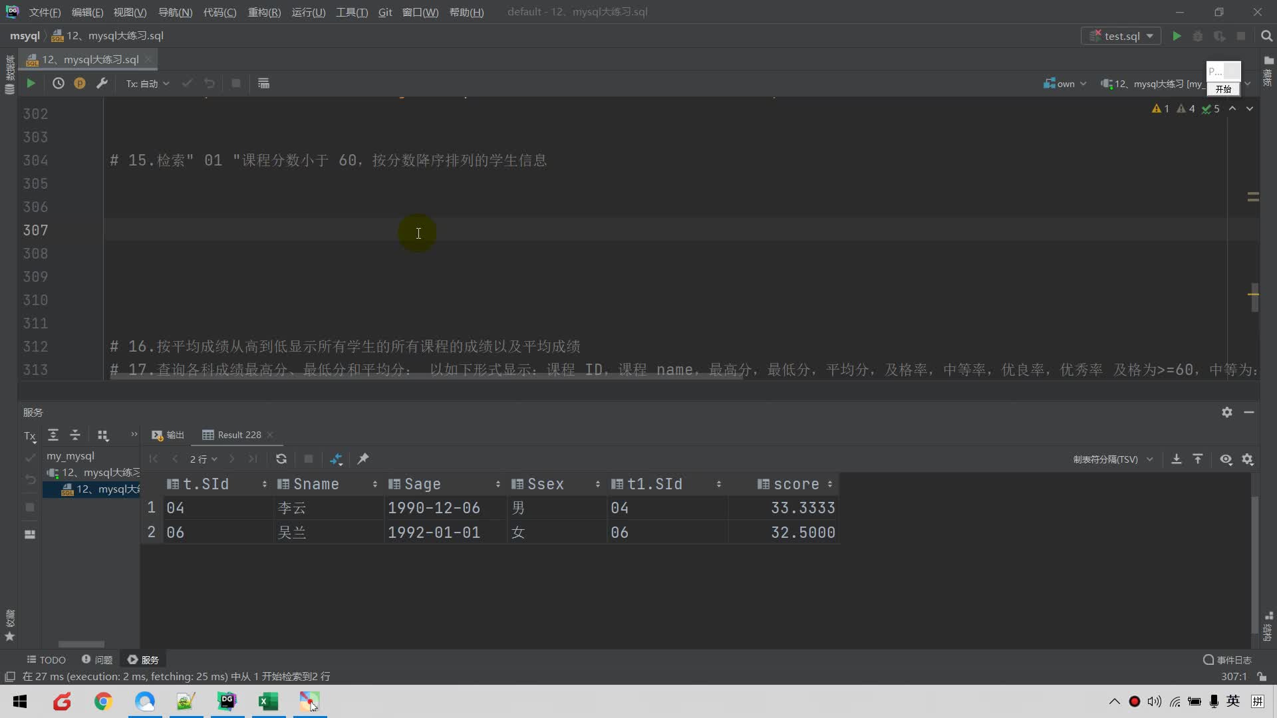This screenshot has width=1277, height=718.
Task: Run the SQL statement with the green execute arrow
Action: 31,83
